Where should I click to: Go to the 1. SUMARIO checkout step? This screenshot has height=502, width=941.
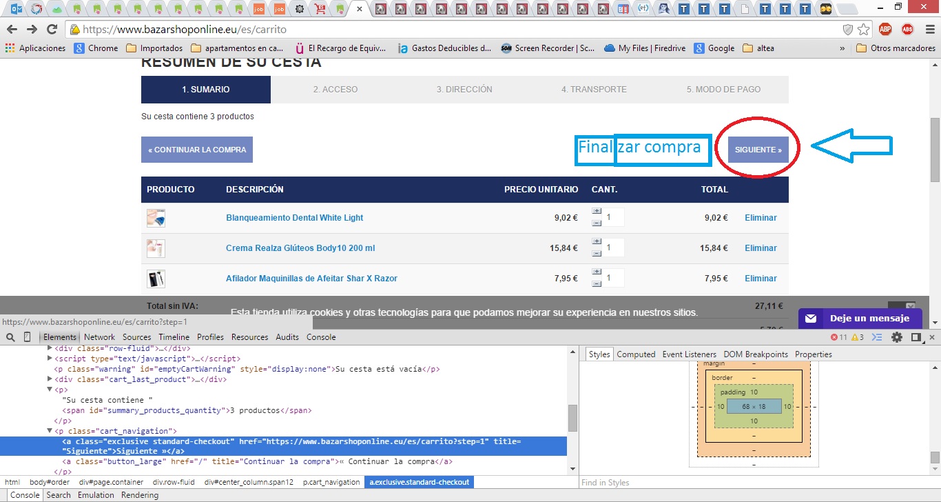click(206, 90)
